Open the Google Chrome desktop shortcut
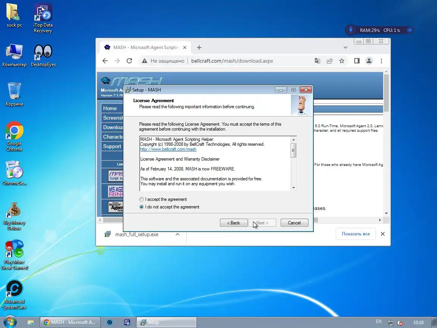Image resolution: width=437 pixels, height=328 pixels. tap(14, 136)
